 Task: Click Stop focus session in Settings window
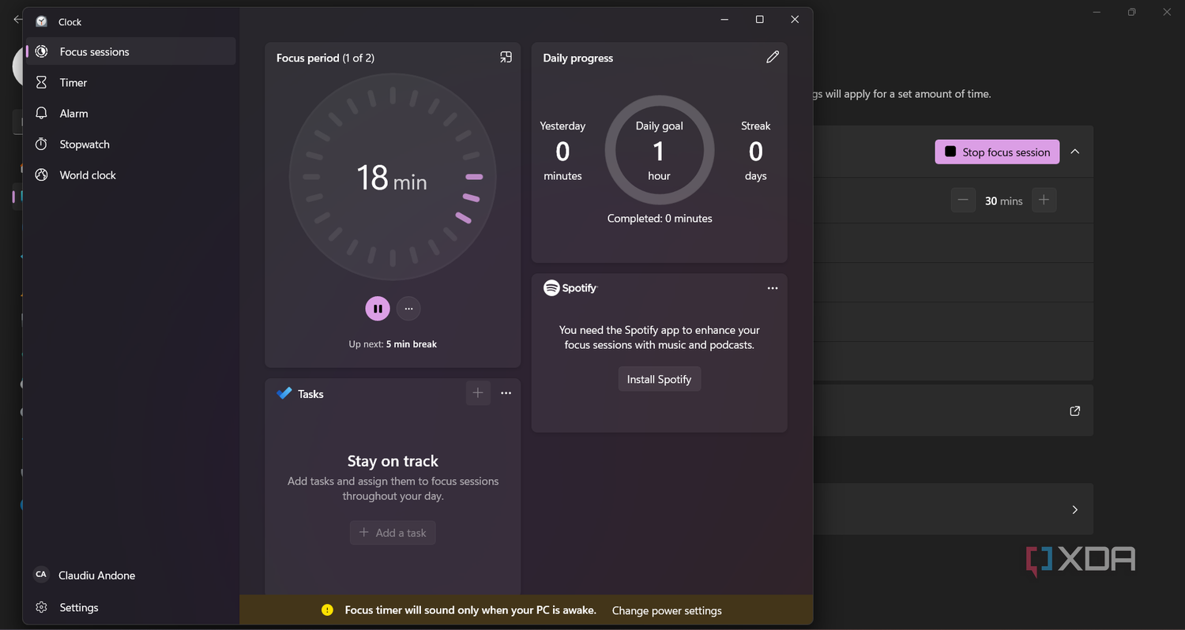coord(997,152)
